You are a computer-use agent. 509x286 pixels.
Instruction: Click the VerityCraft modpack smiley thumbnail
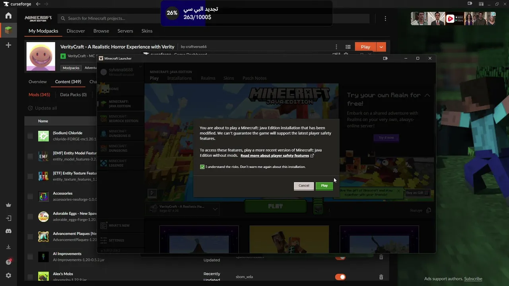click(41, 56)
